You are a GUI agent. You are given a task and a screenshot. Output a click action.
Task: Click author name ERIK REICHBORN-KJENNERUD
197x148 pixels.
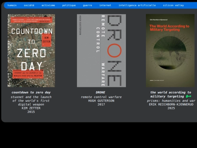(171, 105)
